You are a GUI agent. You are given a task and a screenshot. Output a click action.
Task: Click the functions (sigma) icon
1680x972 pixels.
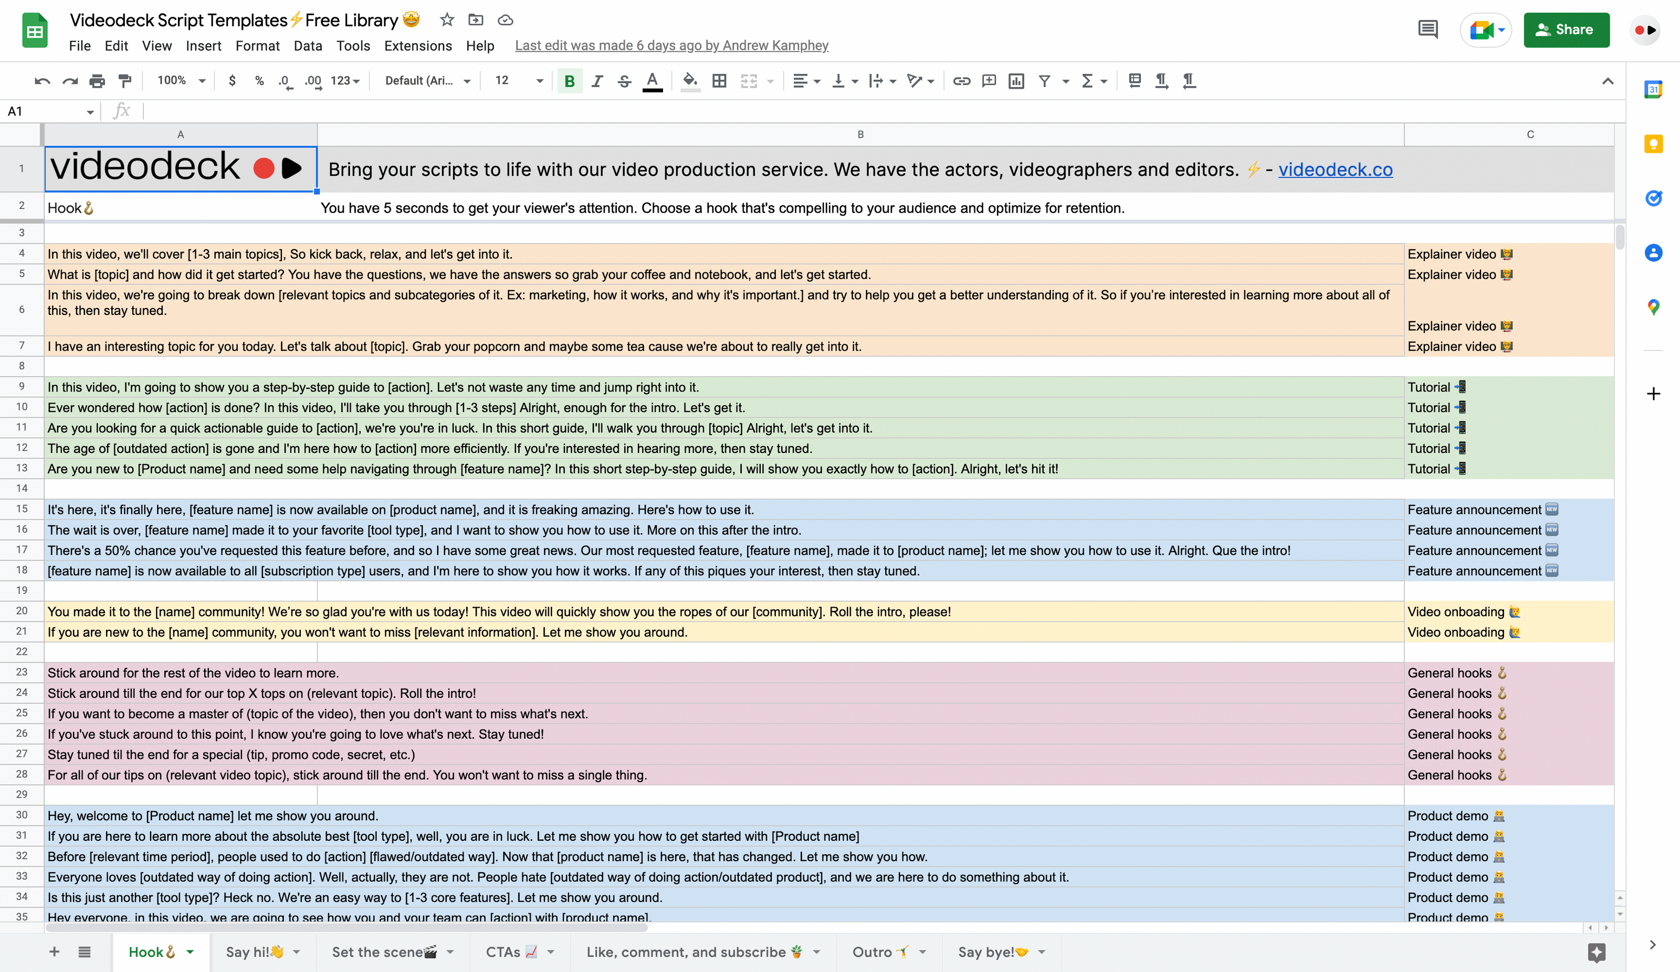point(1089,81)
